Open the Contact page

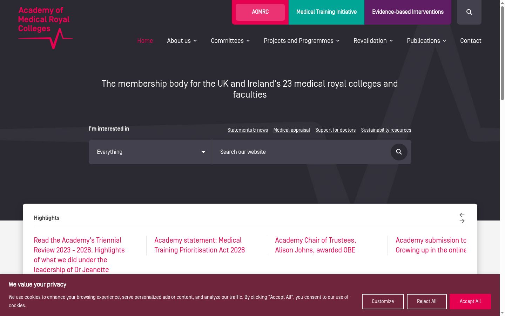click(471, 41)
